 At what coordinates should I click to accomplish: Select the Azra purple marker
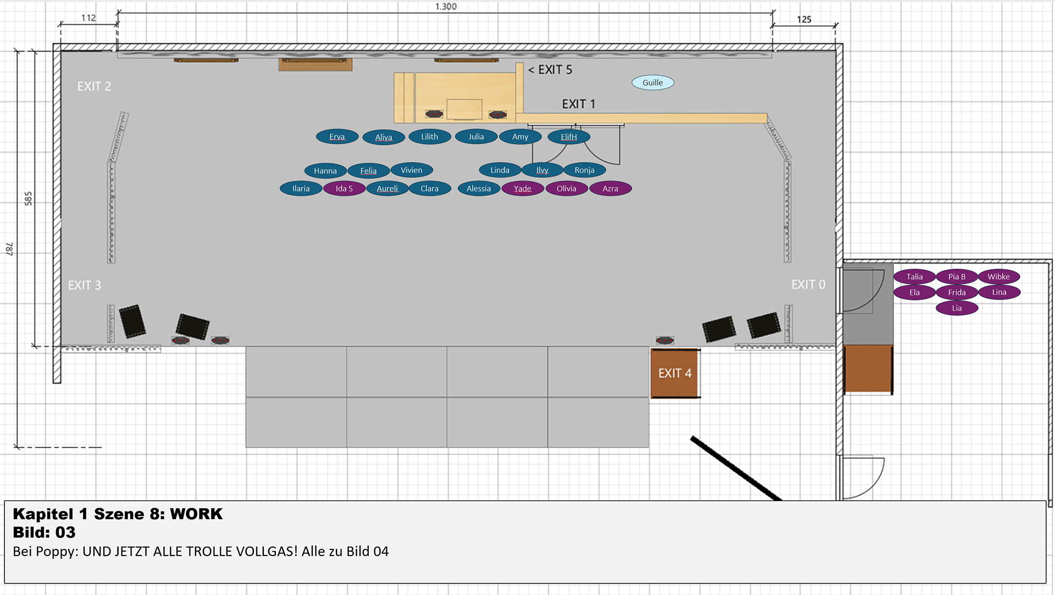coord(610,188)
